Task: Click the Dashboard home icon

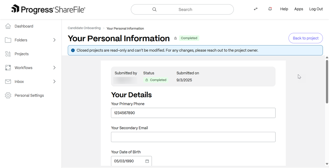Action: pyautogui.click(x=8, y=26)
